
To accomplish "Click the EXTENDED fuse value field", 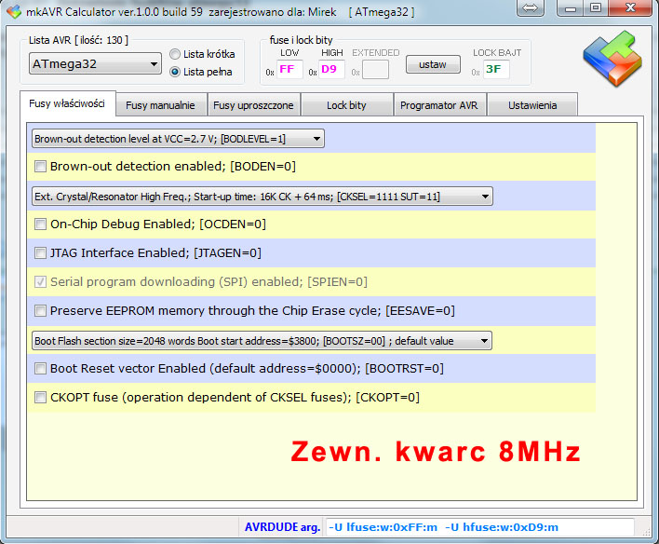I will [x=375, y=70].
